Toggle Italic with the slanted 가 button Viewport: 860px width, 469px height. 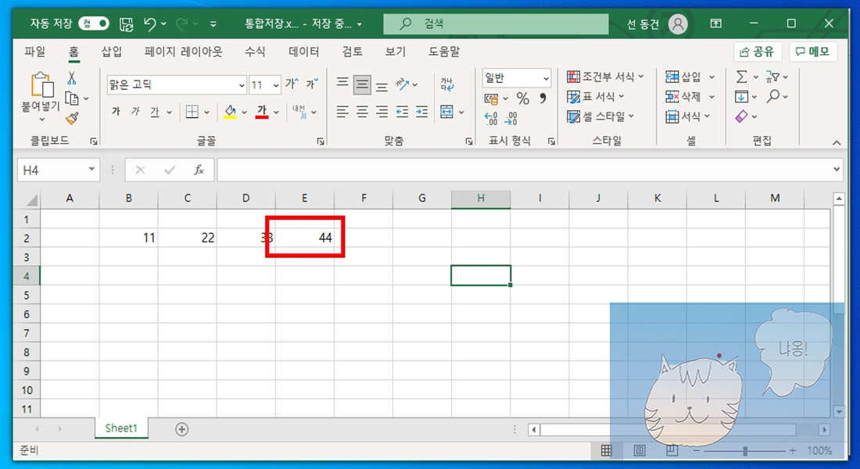coord(135,112)
